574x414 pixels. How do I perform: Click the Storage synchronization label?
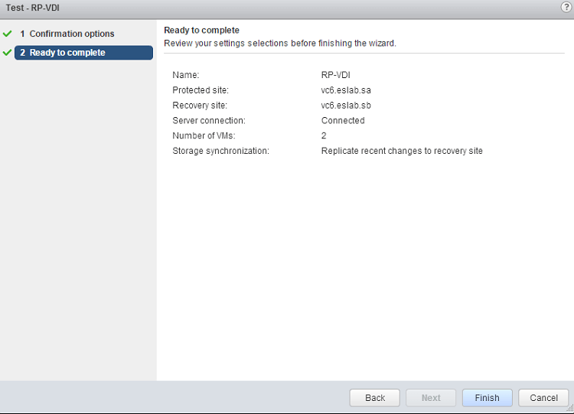click(x=220, y=151)
